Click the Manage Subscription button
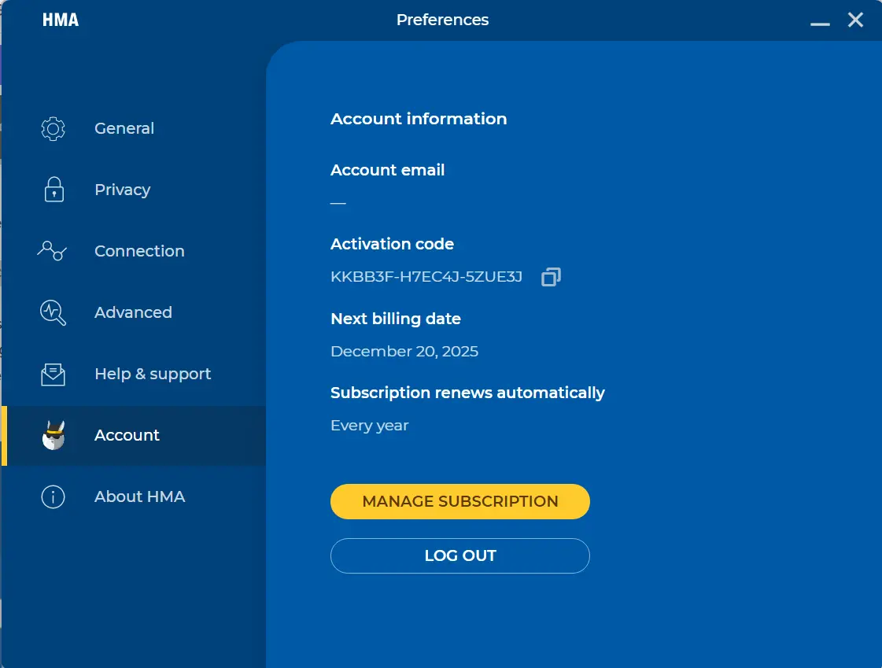Screen dimensions: 882x668 460,501
